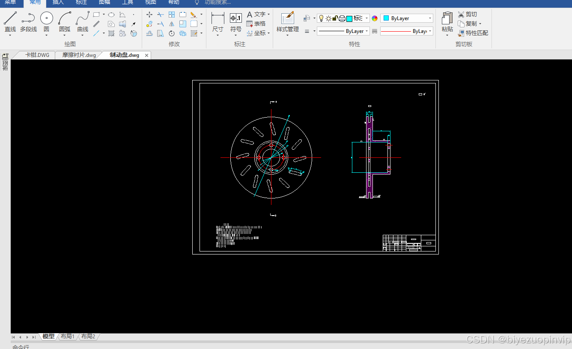The height and width of the screenshot is (349, 572).
Task: Click the 复制 copy button
Action: point(467,24)
